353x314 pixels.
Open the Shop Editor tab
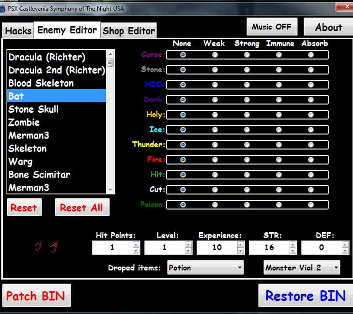[x=128, y=30]
